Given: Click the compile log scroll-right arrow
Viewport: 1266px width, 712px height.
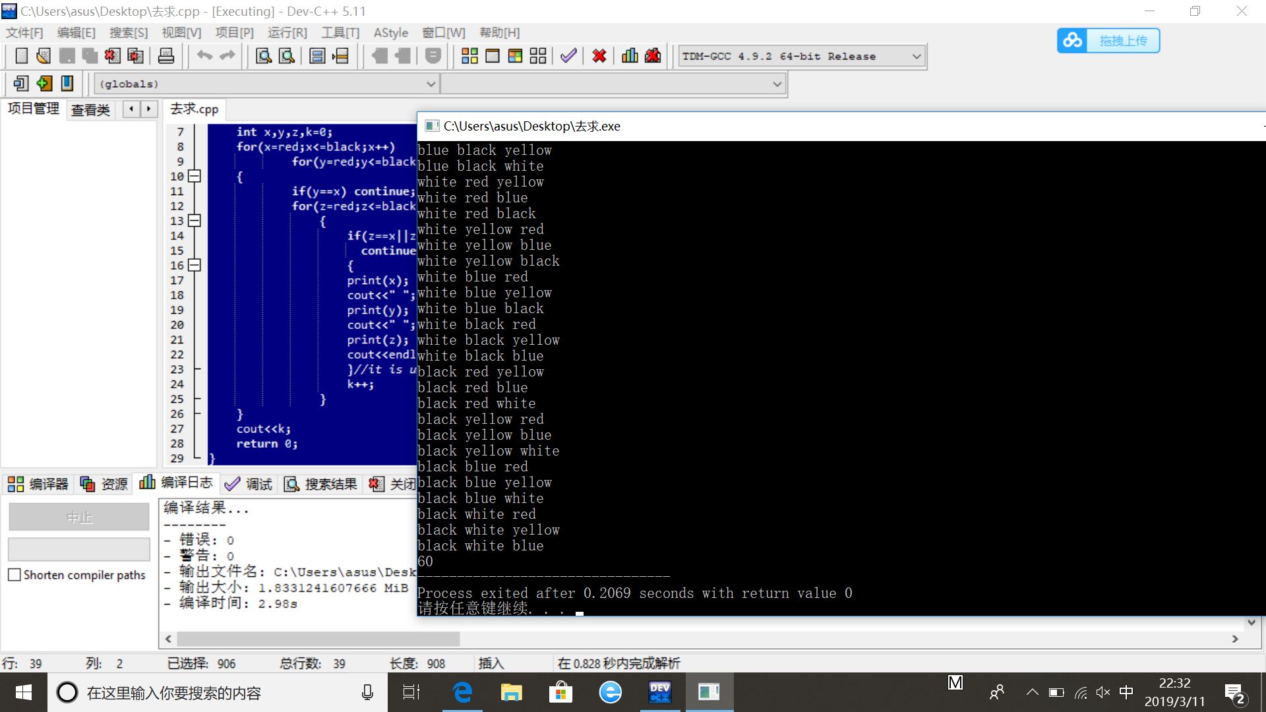Looking at the screenshot, I should coord(1235,638).
